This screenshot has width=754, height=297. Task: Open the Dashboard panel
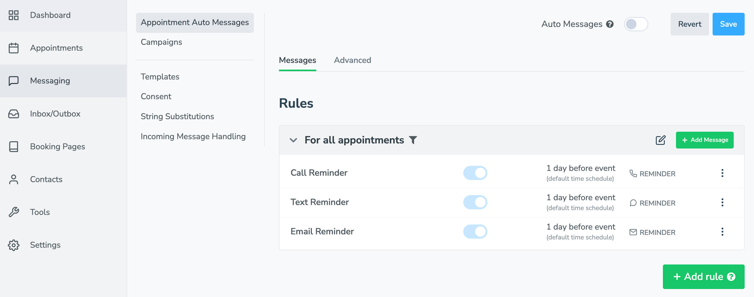coord(50,15)
